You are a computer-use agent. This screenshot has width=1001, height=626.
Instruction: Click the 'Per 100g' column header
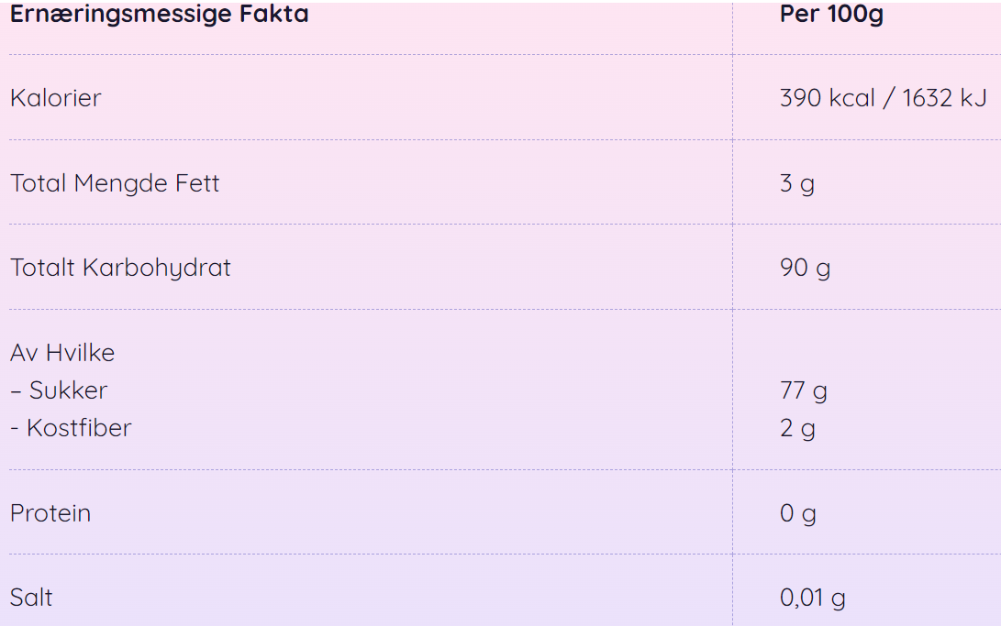(x=831, y=14)
